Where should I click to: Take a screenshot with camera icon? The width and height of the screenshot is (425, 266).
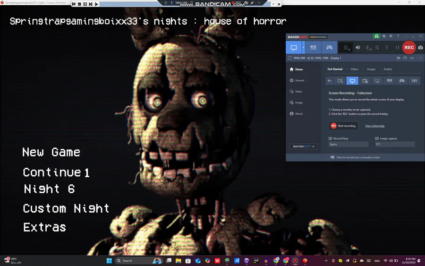(420, 47)
